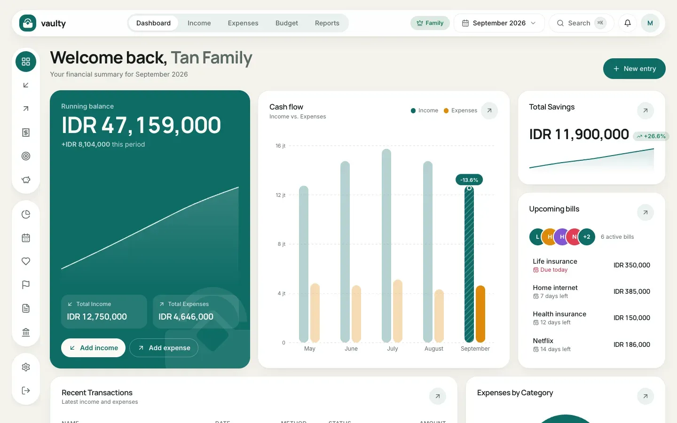Click the red N bill avatar
Image resolution: width=677 pixels, height=423 pixels.
click(x=574, y=237)
